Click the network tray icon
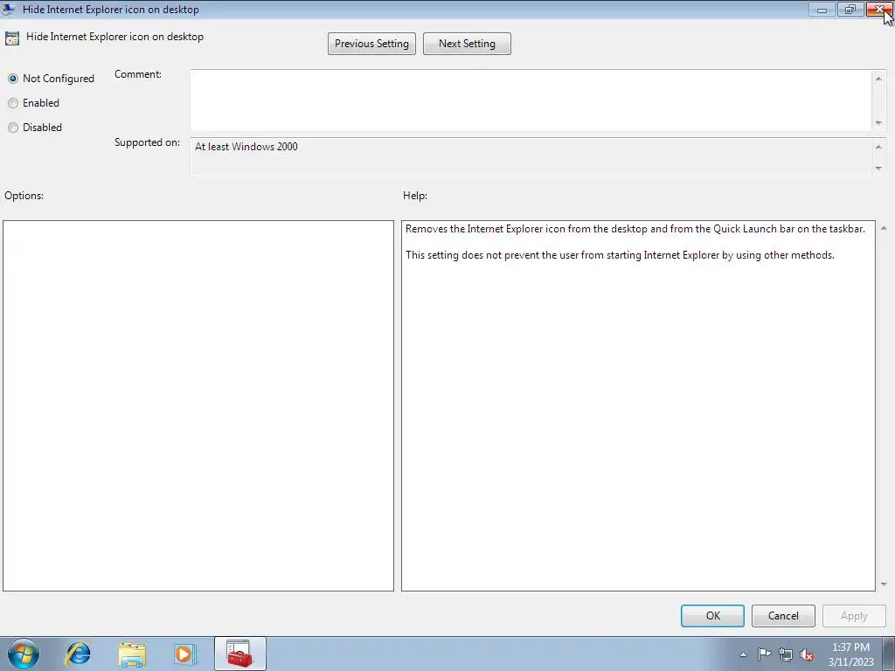 (786, 654)
